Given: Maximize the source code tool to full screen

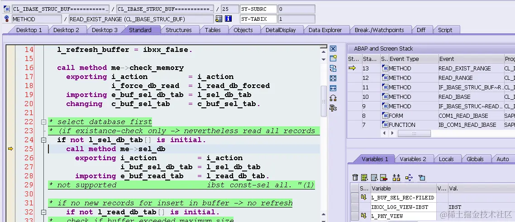Looking at the screenshot, I should [333, 78].
